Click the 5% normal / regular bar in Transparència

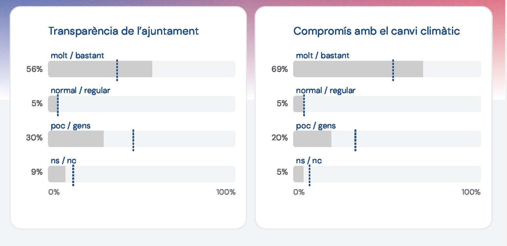click(x=53, y=104)
